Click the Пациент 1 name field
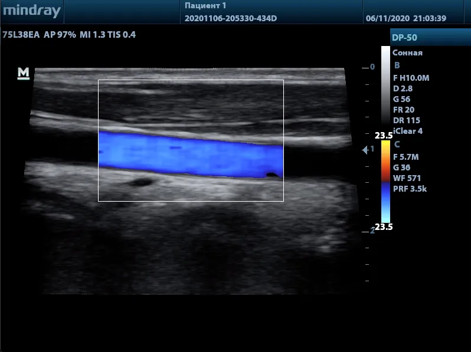471x352 pixels. coord(205,6)
